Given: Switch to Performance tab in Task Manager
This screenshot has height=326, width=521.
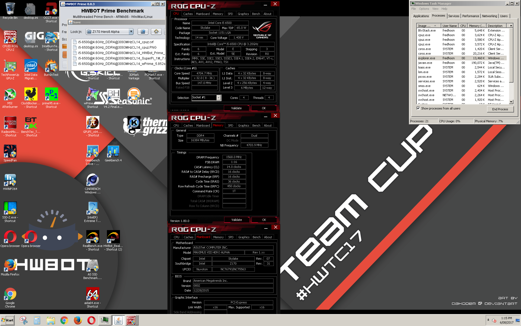Looking at the screenshot, I should (x=471, y=16).
